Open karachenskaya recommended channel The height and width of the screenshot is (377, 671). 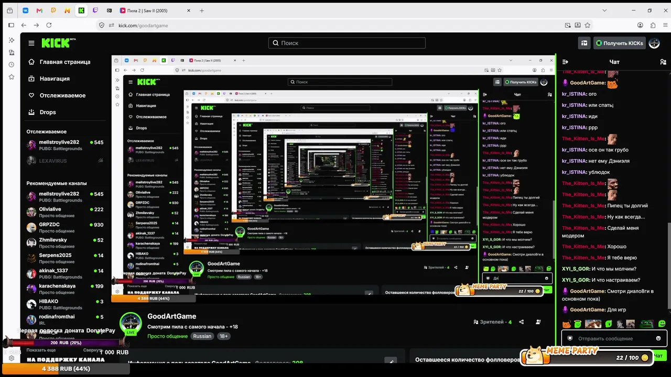coord(65,289)
